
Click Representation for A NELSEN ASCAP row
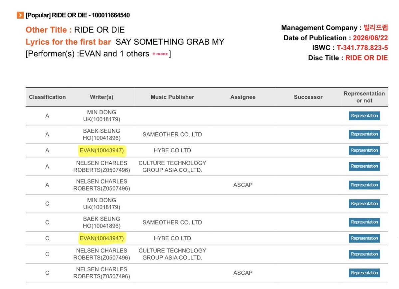click(364, 185)
